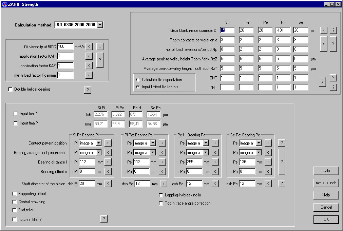The height and width of the screenshot is (231, 343).
Task: Click the Help button
Action: click(x=326, y=195)
